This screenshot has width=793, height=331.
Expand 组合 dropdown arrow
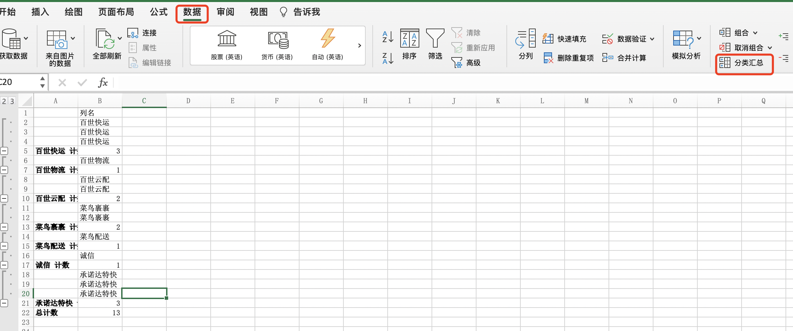pos(755,33)
